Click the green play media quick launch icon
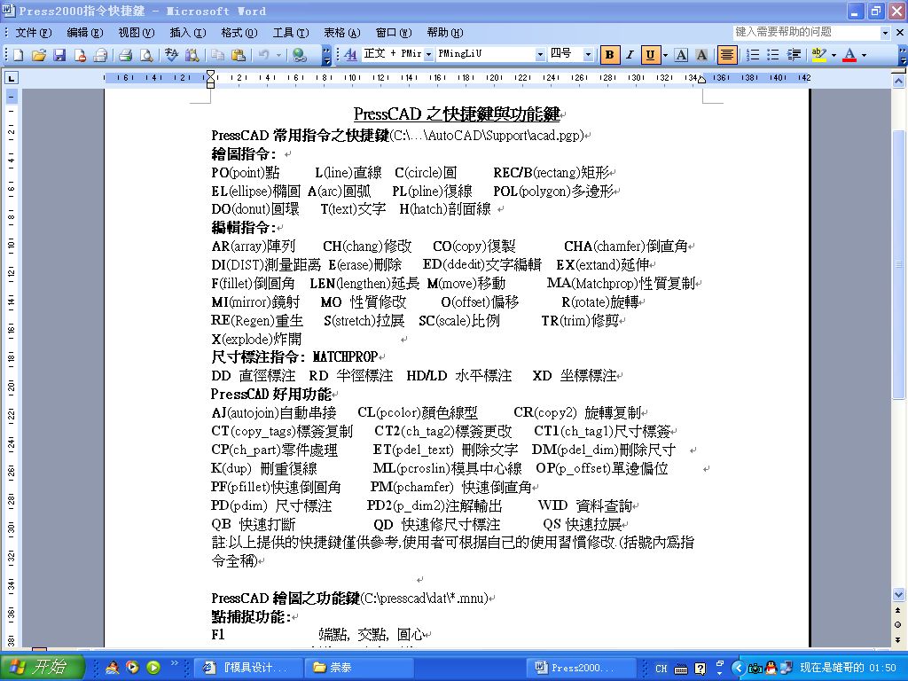This screenshot has width=908, height=681. pyautogui.click(x=153, y=668)
